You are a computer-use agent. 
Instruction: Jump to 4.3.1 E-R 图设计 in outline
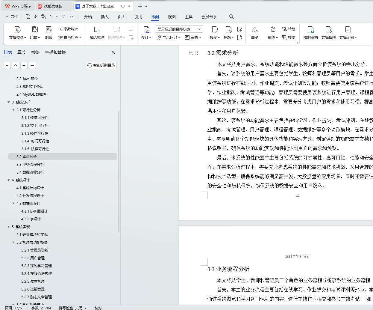point(34,211)
